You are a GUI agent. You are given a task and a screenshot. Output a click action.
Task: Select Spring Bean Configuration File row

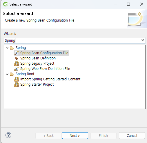41,53
